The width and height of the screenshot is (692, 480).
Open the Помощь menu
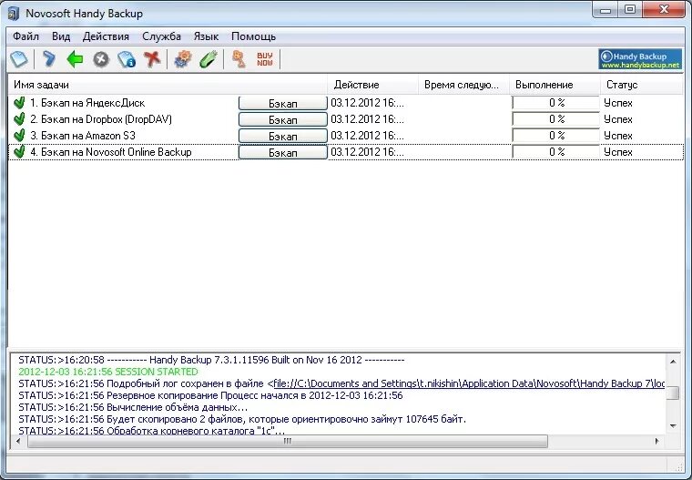tap(253, 36)
